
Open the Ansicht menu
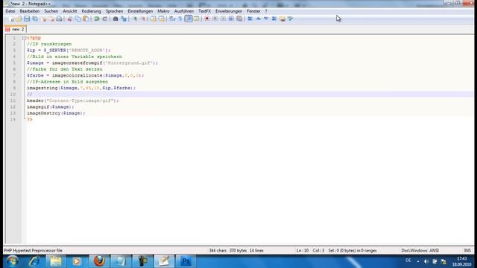[x=69, y=11]
